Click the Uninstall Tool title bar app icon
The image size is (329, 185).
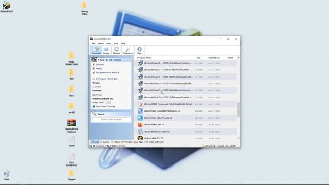click(92, 39)
